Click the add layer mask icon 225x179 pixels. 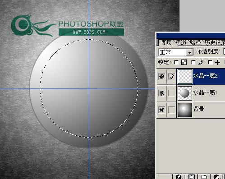point(191,177)
